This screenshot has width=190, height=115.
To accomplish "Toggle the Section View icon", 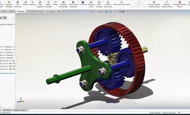I will 100,11.
